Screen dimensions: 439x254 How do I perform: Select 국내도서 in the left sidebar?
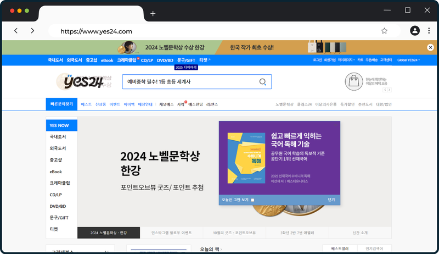58,137
